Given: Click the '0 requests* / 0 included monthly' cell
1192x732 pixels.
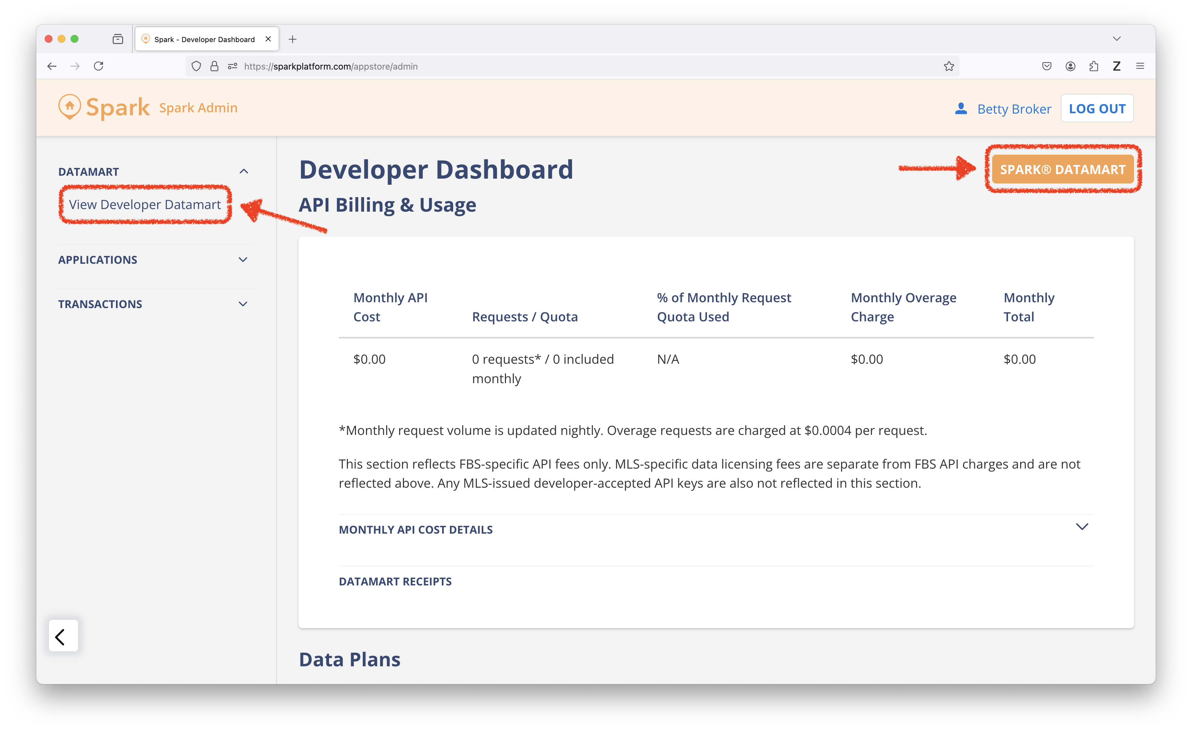Looking at the screenshot, I should pos(543,369).
